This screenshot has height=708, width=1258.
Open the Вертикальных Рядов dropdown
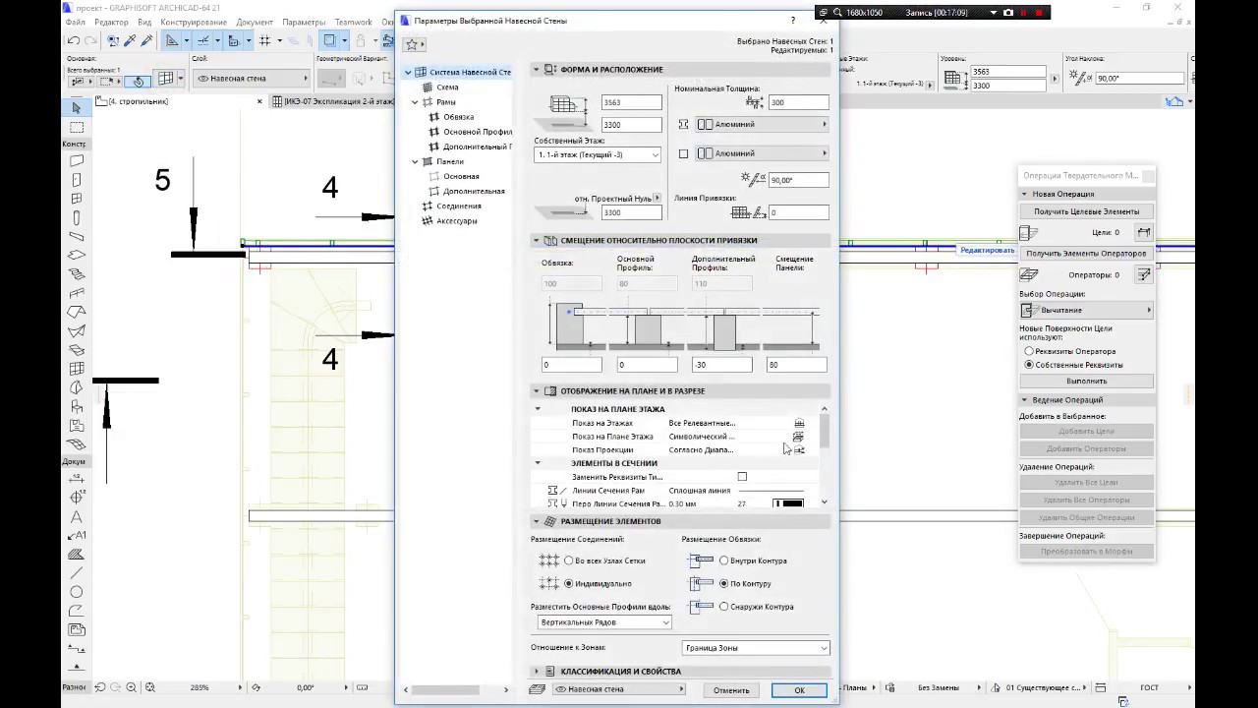[604, 622]
